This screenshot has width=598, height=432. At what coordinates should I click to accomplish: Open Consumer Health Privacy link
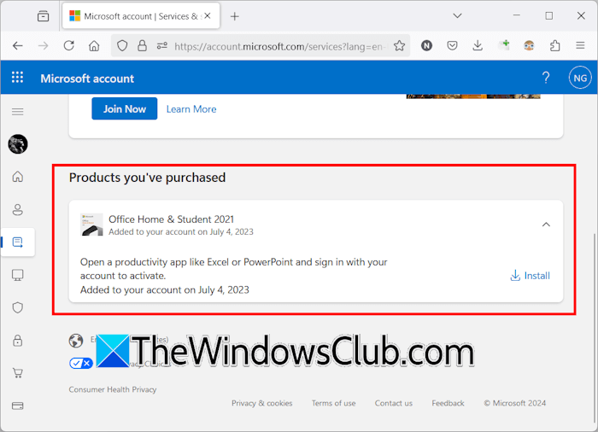(113, 389)
